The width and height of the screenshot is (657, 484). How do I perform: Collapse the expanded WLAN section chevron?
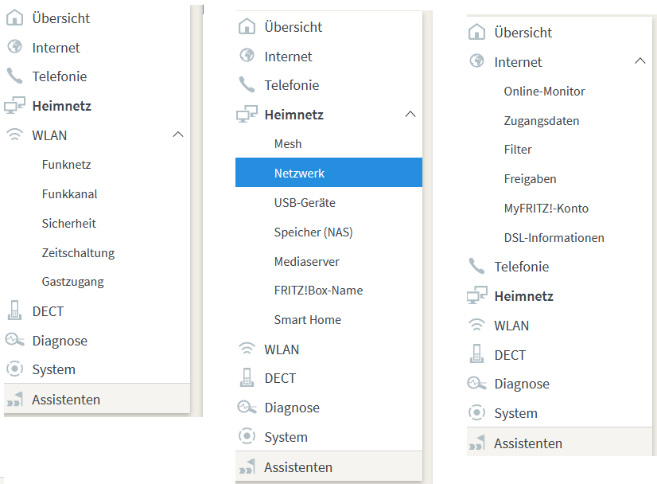(178, 135)
